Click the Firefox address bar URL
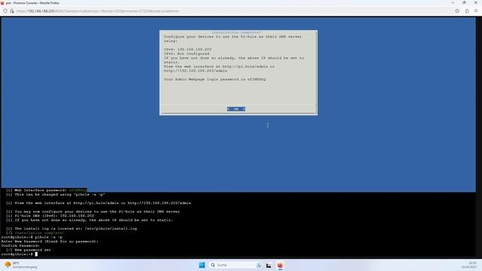The width and height of the screenshot is (482, 271). click(98, 11)
